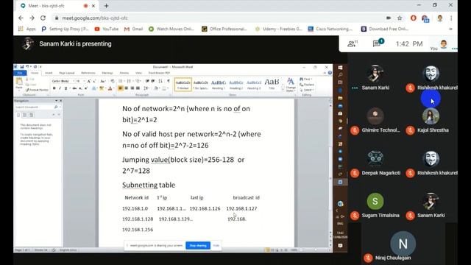Click the Stop sharing button
Image resolution: width=471 pixels, height=265 pixels.
pos(198,245)
